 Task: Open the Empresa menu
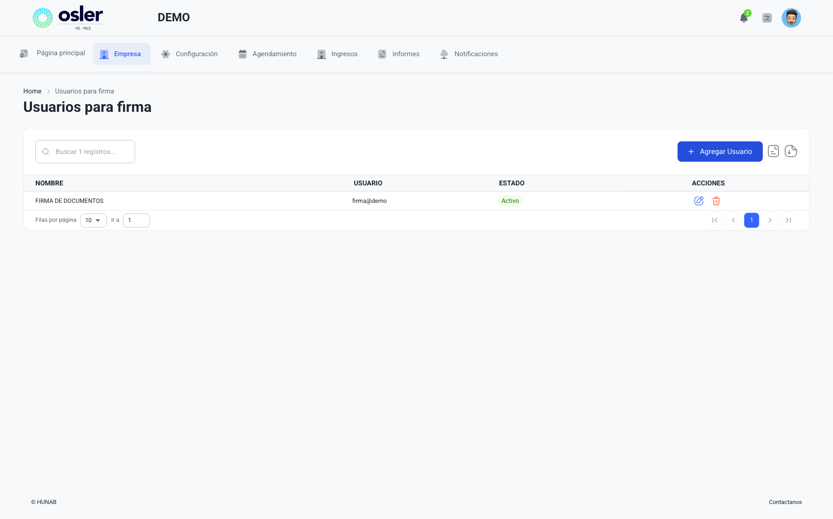click(122, 54)
